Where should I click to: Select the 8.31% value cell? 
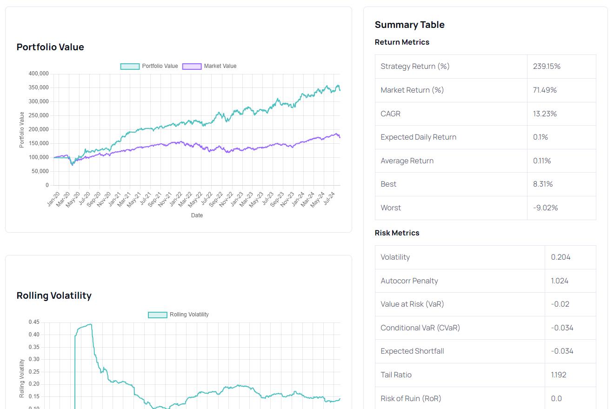tap(561, 184)
